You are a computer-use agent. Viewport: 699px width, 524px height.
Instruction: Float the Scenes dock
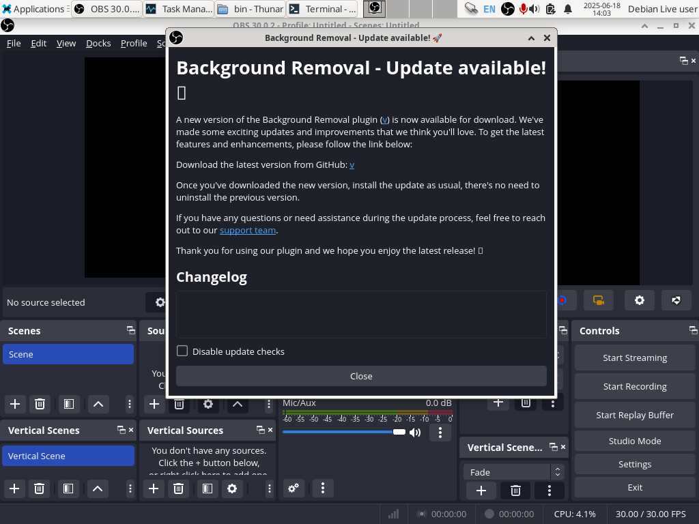pyautogui.click(x=130, y=330)
